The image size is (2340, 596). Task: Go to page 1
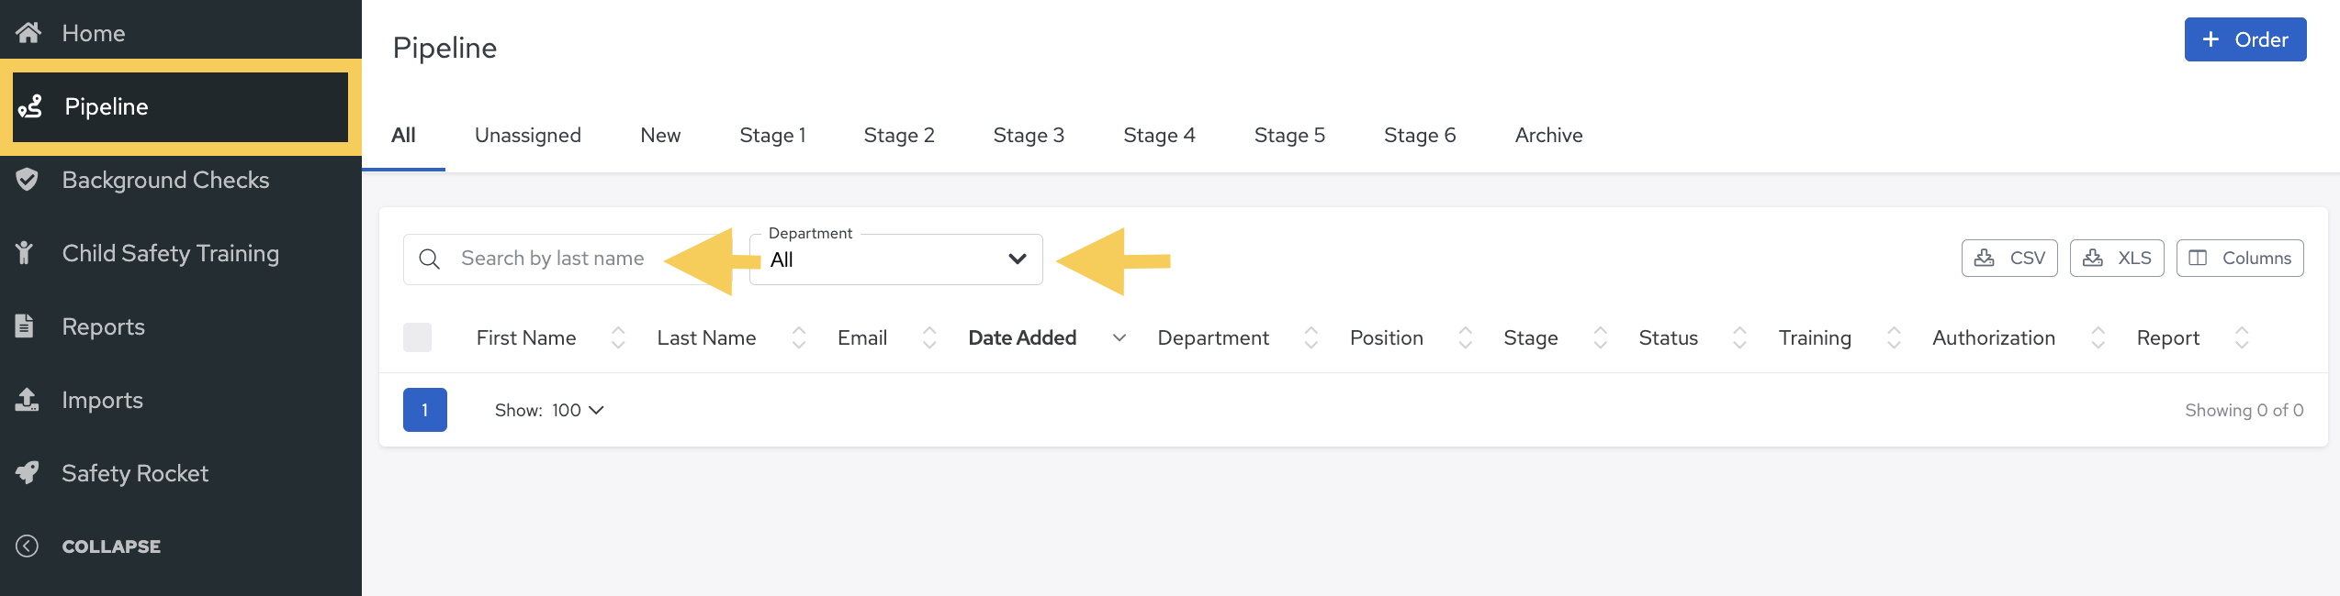point(425,410)
